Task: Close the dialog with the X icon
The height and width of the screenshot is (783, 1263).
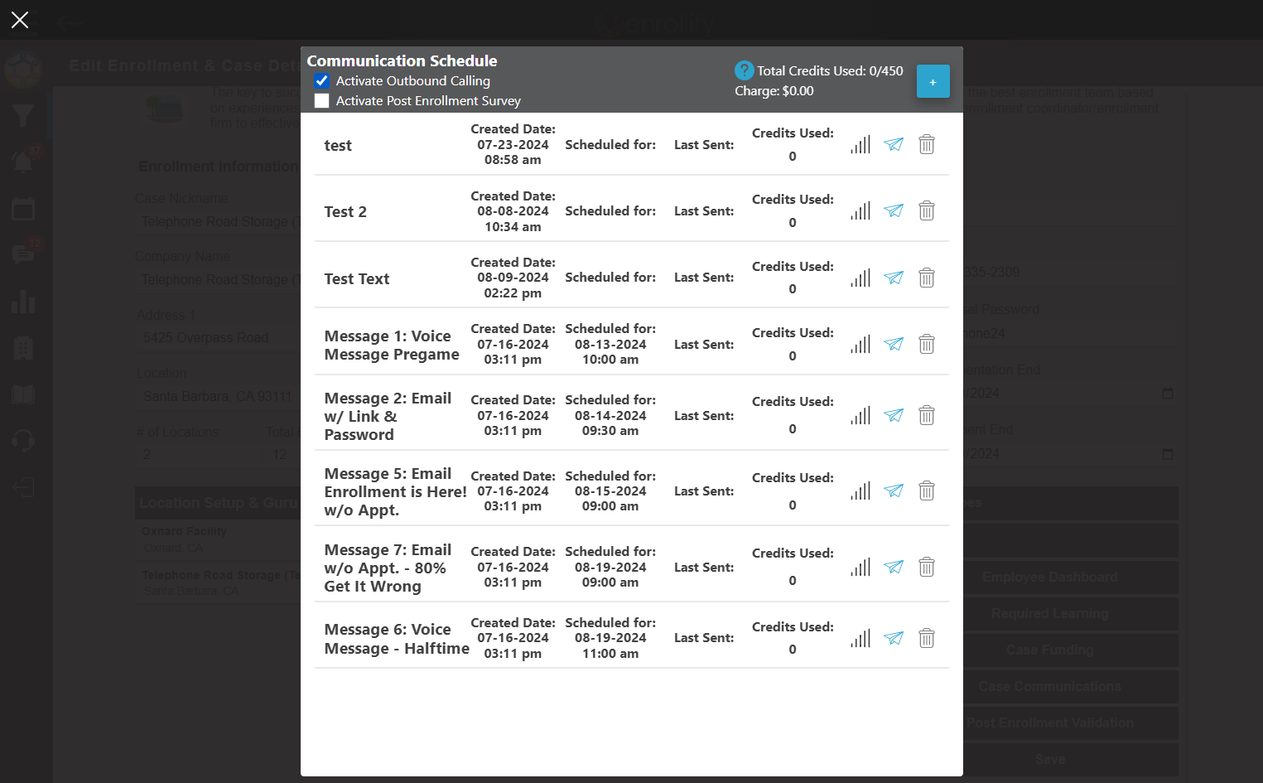Action: click(x=20, y=20)
